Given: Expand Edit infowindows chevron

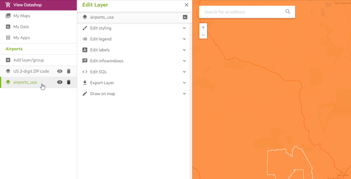Looking at the screenshot, I should click(184, 61).
